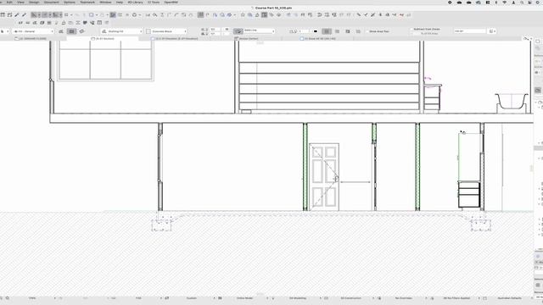Click the macOS Spotlight search icon
This screenshot has width=543, height=305.
(522, 3)
